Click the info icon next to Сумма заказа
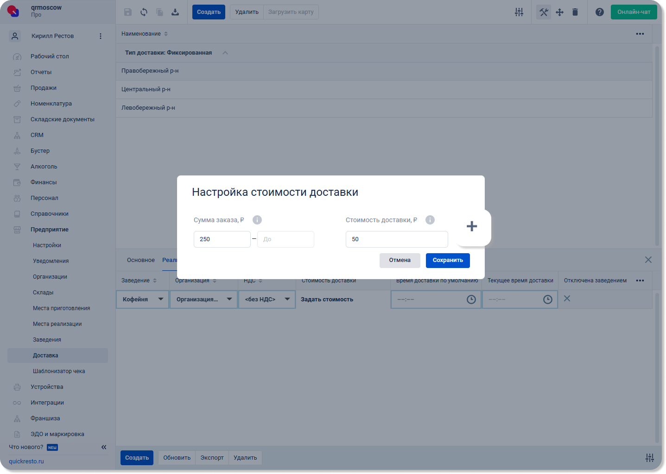 257,220
